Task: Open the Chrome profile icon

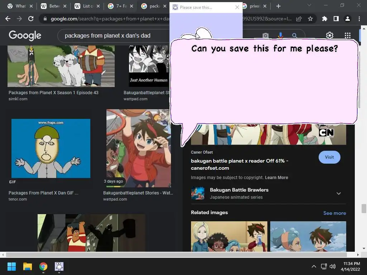Action: (348, 19)
